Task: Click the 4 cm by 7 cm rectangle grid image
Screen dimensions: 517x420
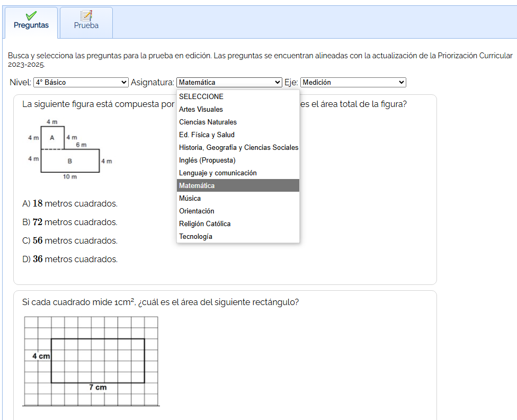Action: (91, 361)
